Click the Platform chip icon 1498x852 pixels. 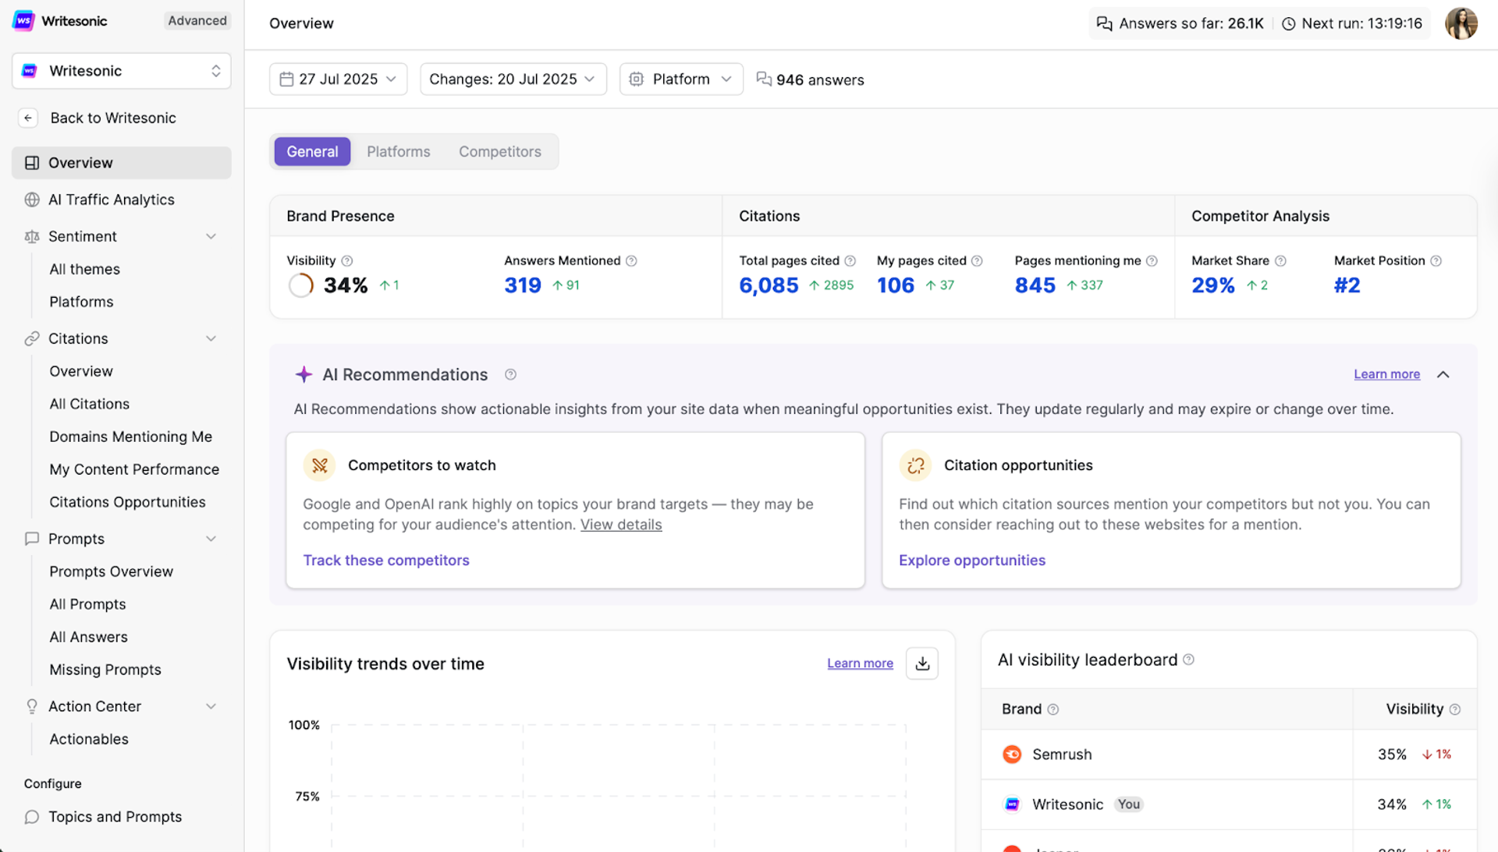pos(637,80)
